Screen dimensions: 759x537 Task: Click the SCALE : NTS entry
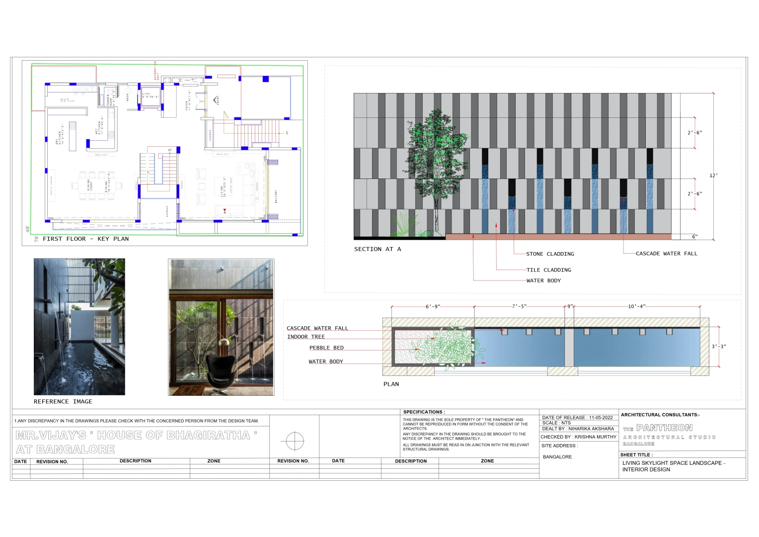click(556, 423)
